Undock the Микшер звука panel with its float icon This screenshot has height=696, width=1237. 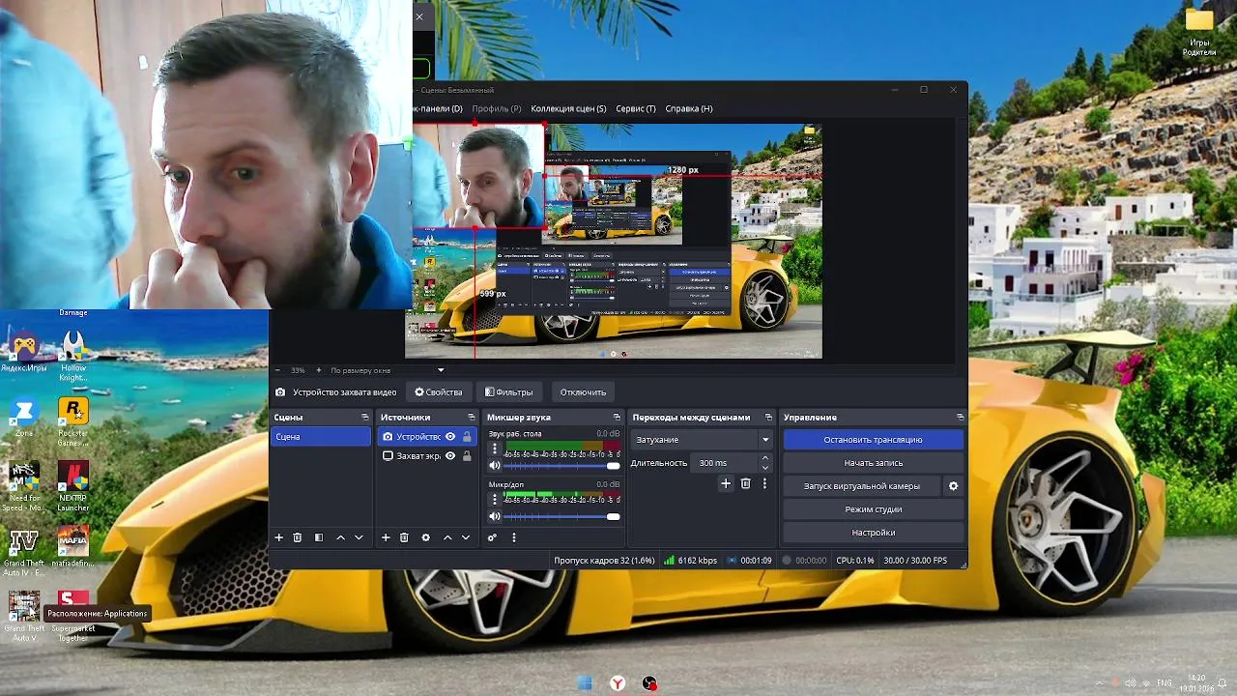[615, 418]
